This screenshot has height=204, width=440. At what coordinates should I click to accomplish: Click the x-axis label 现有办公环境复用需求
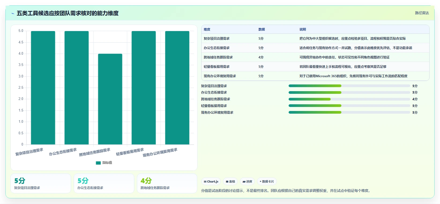(x=160, y=153)
